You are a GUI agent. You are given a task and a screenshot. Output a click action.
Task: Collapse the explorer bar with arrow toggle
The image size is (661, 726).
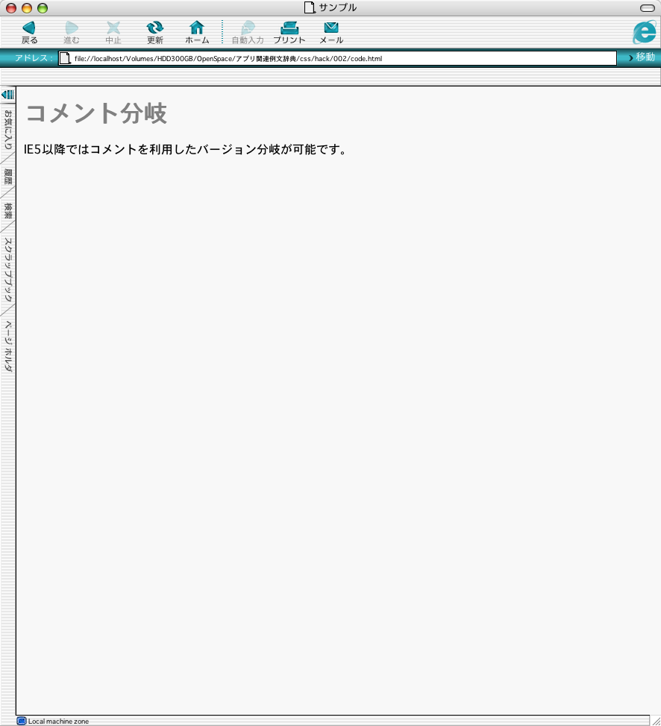pyautogui.click(x=8, y=95)
